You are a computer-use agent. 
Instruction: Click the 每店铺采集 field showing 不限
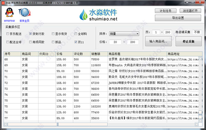pos(197,32)
